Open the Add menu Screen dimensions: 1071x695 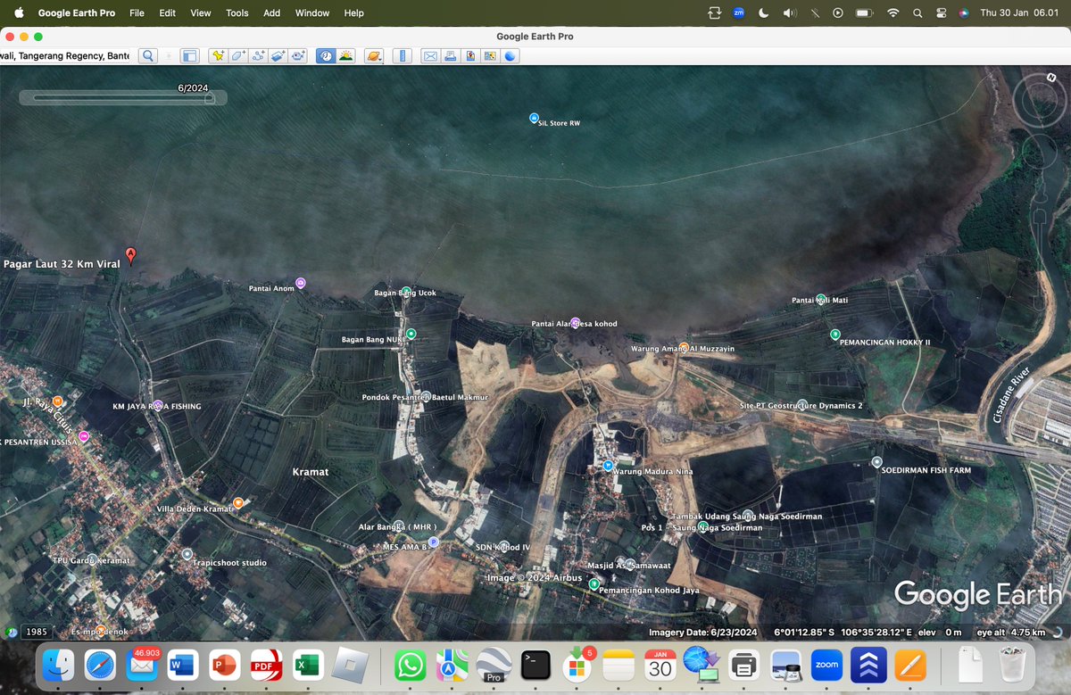pos(272,12)
